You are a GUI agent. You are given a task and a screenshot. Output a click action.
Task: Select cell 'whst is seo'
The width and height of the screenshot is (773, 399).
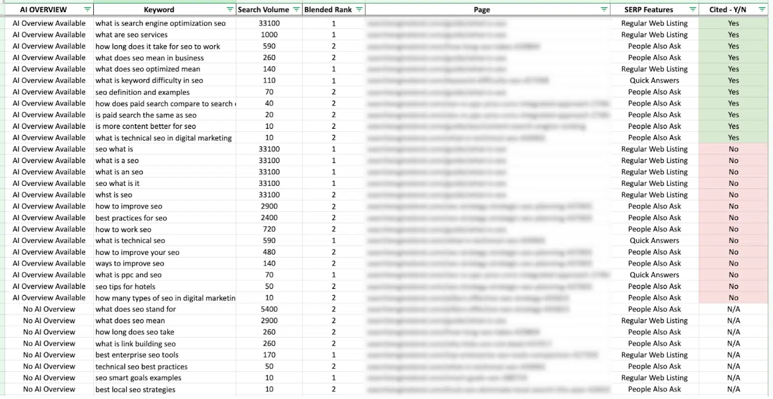pyautogui.click(x=165, y=195)
